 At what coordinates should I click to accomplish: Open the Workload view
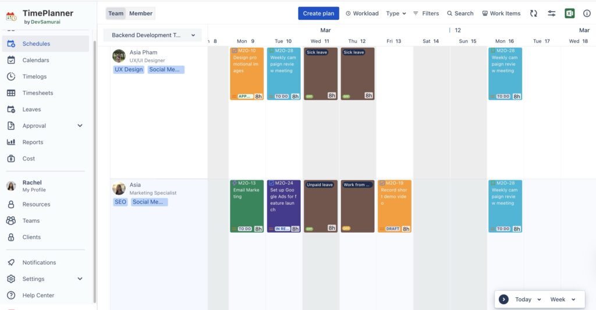click(x=362, y=13)
